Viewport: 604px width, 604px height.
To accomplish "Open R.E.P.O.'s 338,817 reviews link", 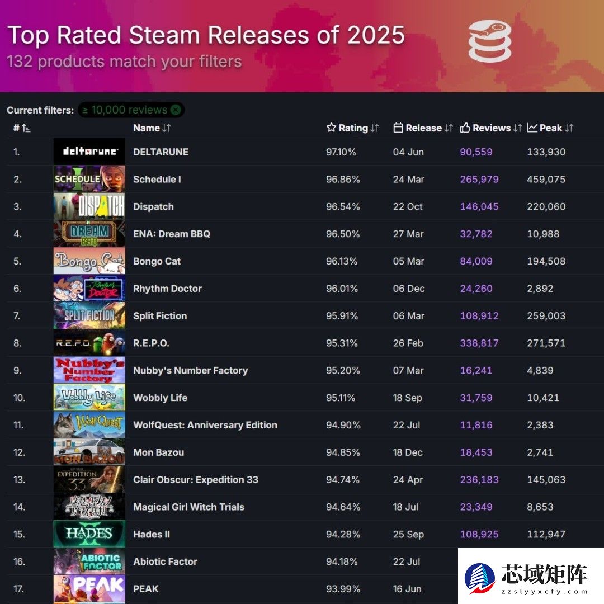I will (479, 343).
